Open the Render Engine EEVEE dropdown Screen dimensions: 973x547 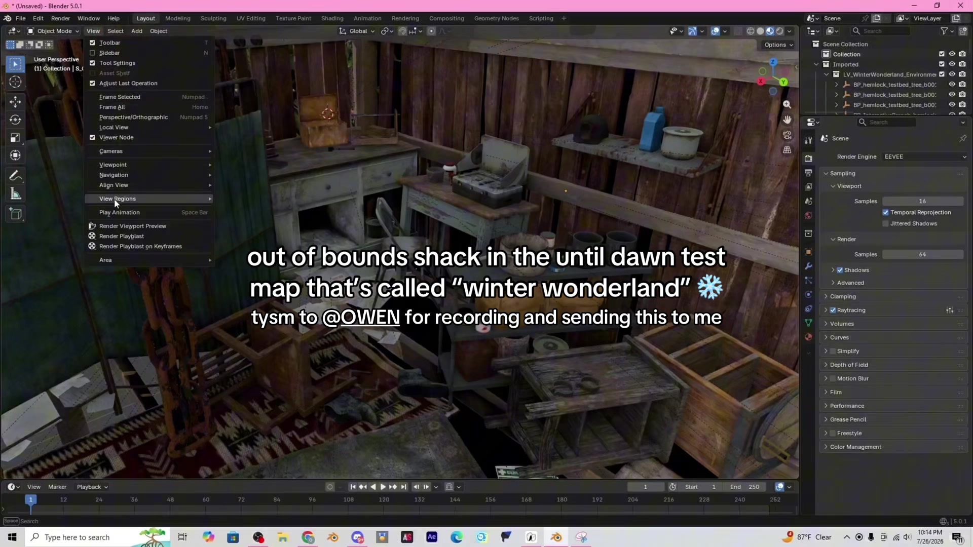tap(925, 157)
